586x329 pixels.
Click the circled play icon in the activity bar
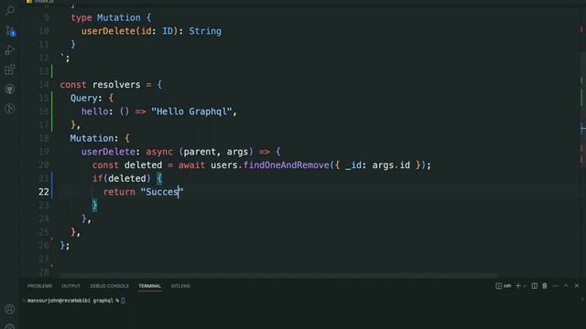click(x=10, y=109)
